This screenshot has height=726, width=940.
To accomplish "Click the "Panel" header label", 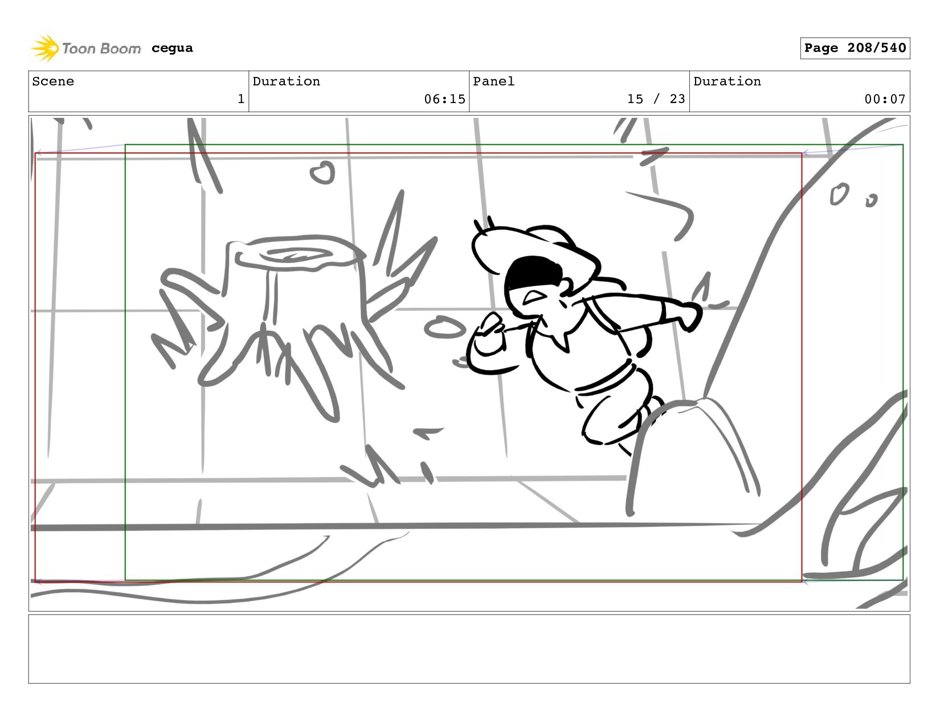I will click(x=493, y=81).
